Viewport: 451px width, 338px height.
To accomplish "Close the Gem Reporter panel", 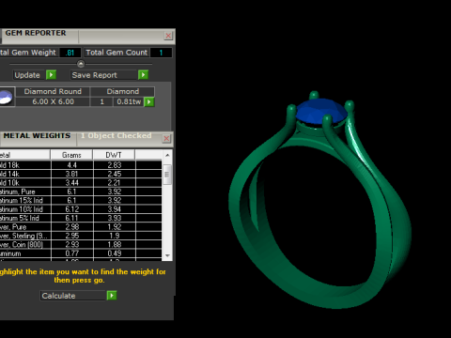I will point(168,36).
